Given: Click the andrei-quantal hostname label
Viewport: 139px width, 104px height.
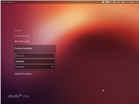Looking at the screenshot, I should [x=8, y=2].
